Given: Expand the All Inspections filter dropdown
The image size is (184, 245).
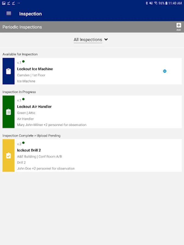Looking at the screenshot, I should tap(91, 39).
